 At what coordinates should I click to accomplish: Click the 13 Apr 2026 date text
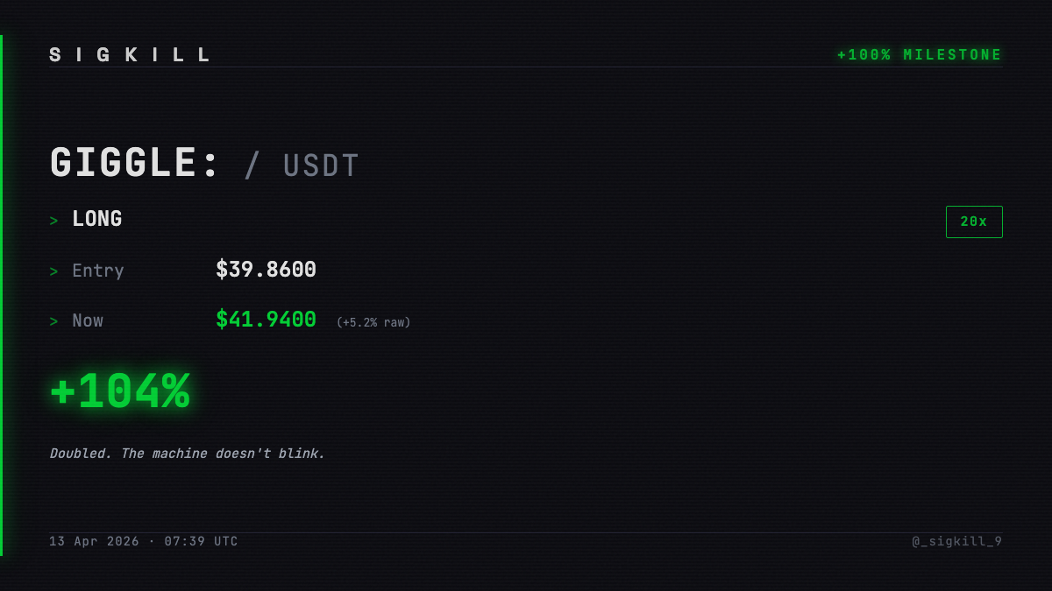pos(95,541)
